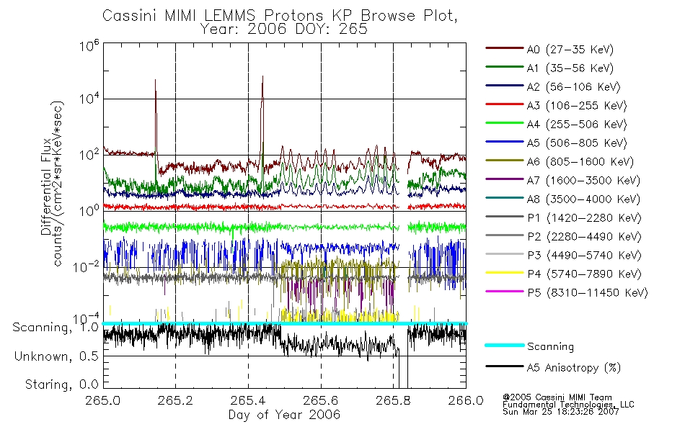Click the cyan Scanning legend line
Viewport: 685px width, 432px height.
(505, 345)
